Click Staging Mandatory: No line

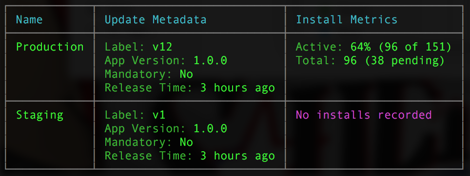149,142
